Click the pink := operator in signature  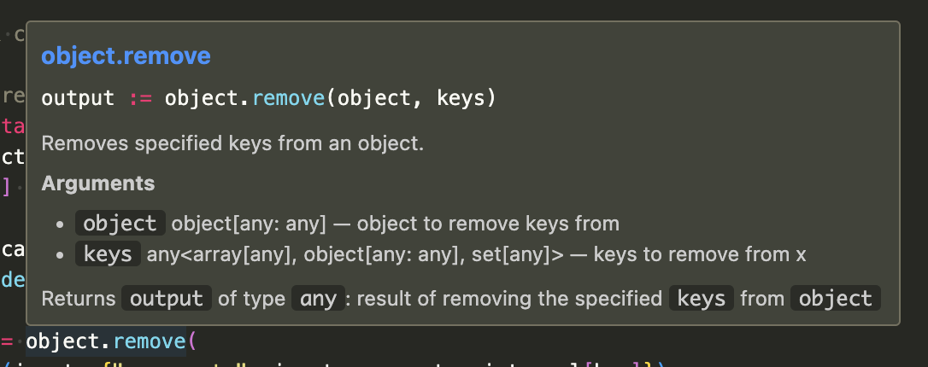pyautogui.click(x=140, y=98)
